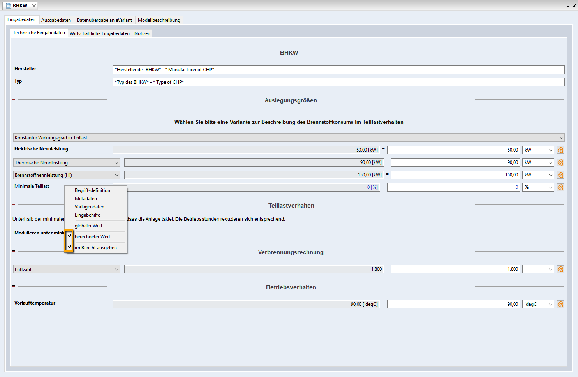Toggle the 'im Bericht ausgeben' checked entry

pyautogui.click(x=95, y=248)
